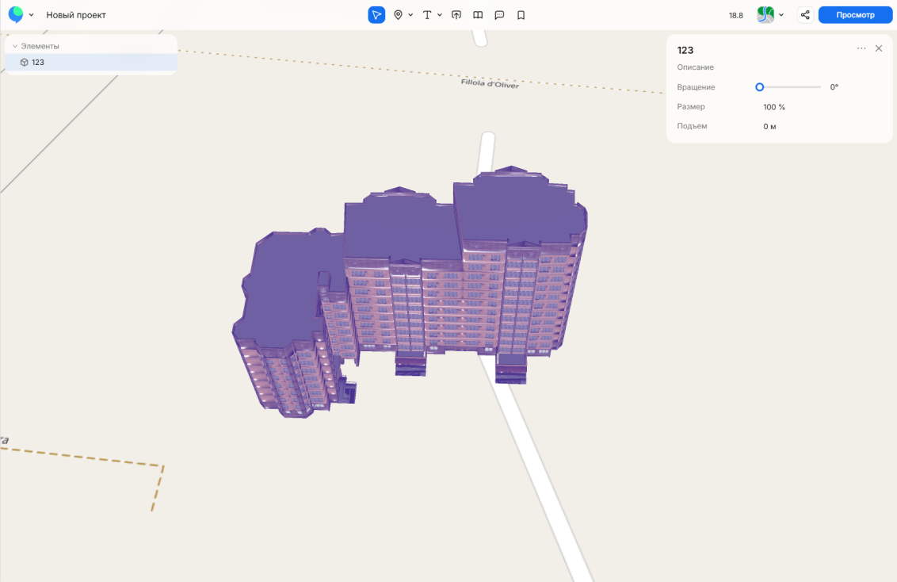The image size is (897, 582).
Task: Click the Размер 100 % value
Action: point(774,107)
